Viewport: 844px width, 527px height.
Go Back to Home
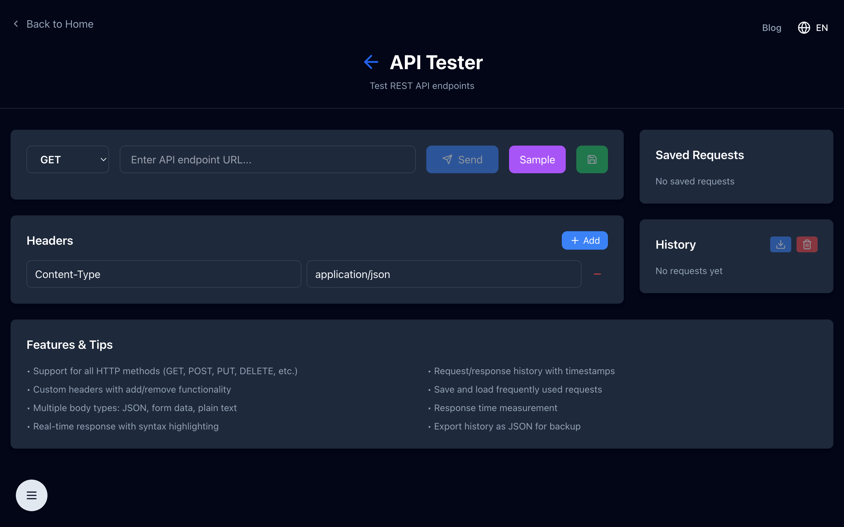coord(53,24)
